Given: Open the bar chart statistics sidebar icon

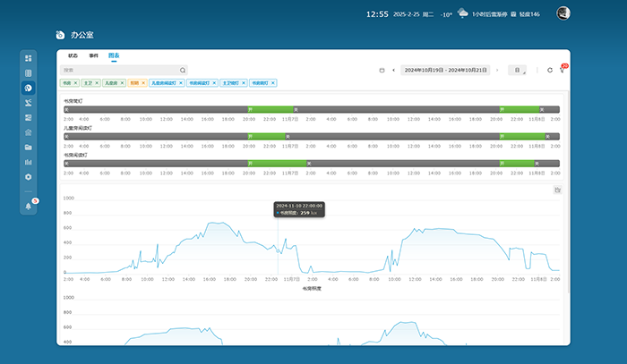Looking at the screenshot, I should pos(29,162).
